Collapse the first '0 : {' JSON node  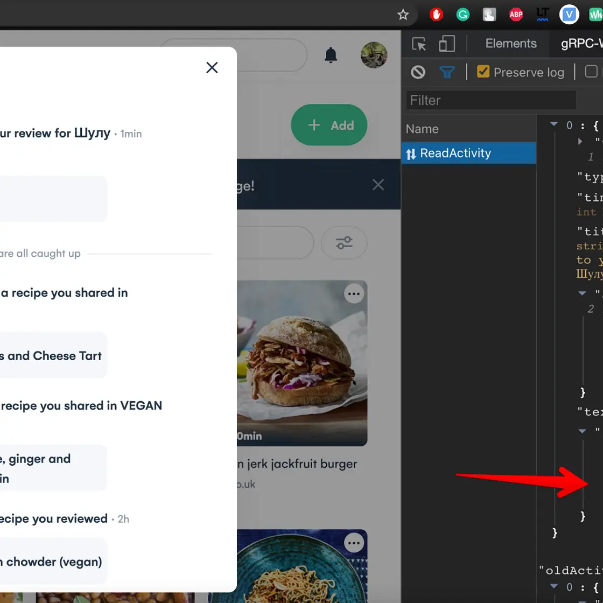554,124
